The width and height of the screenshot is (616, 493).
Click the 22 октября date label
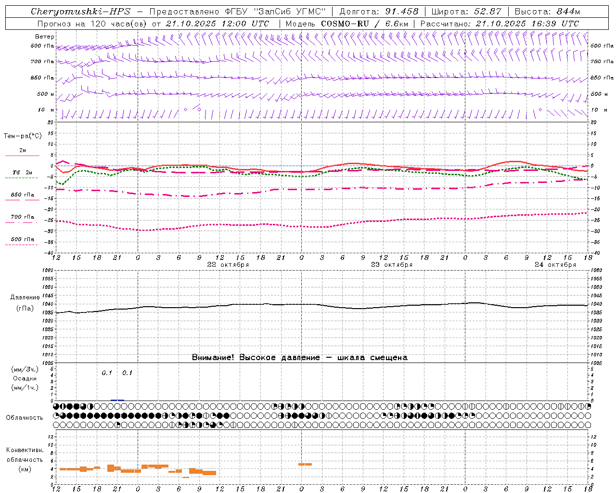tap(228, 265)
